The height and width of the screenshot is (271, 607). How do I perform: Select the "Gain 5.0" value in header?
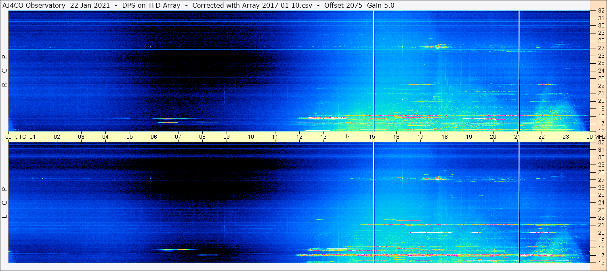pyautogui.click(x=380, y=5)
